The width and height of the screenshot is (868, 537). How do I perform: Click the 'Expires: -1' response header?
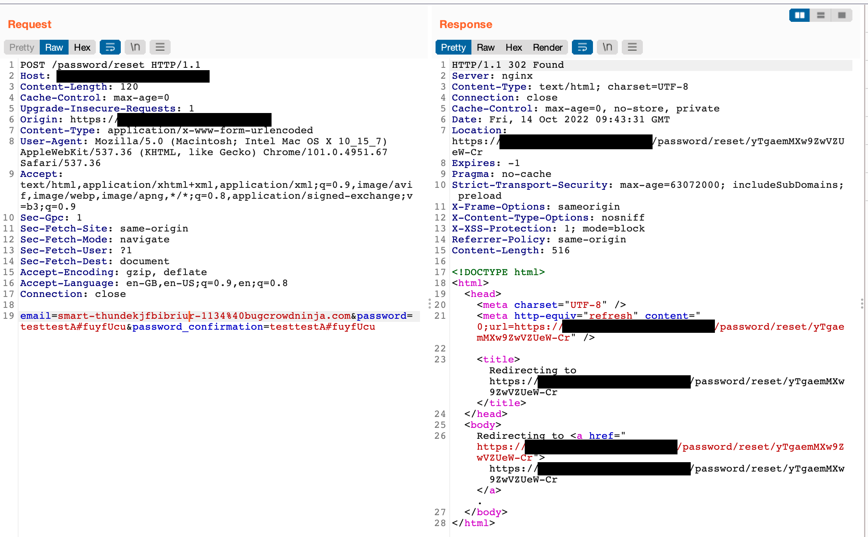click(x=486, y=163)
